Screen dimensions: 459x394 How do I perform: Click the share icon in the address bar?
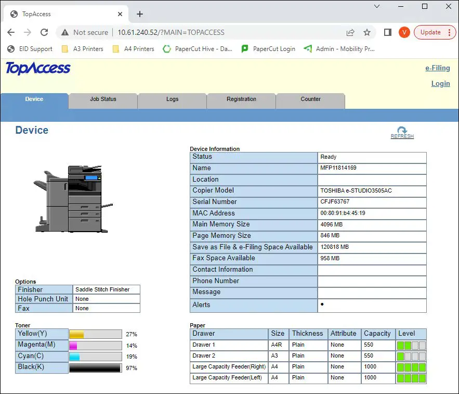[x=350, y=32]
